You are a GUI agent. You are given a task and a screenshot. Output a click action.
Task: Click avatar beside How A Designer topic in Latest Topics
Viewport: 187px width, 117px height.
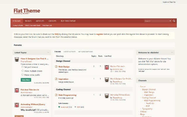coord(17,59)
